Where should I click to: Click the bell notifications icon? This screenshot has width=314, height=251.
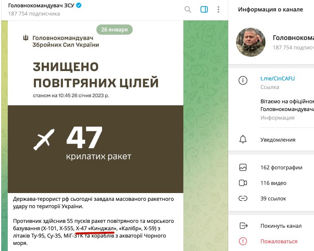pos(243,139)
